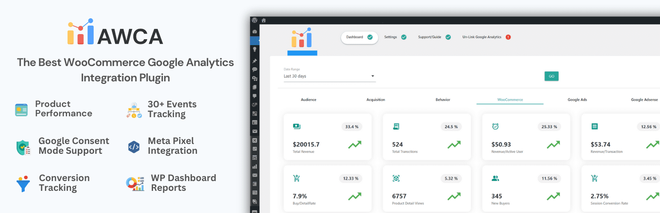The width and height of the screenshot is (660, 213).
Task: Click the WordPress logo in admin bar
Action: coord(254,20)
